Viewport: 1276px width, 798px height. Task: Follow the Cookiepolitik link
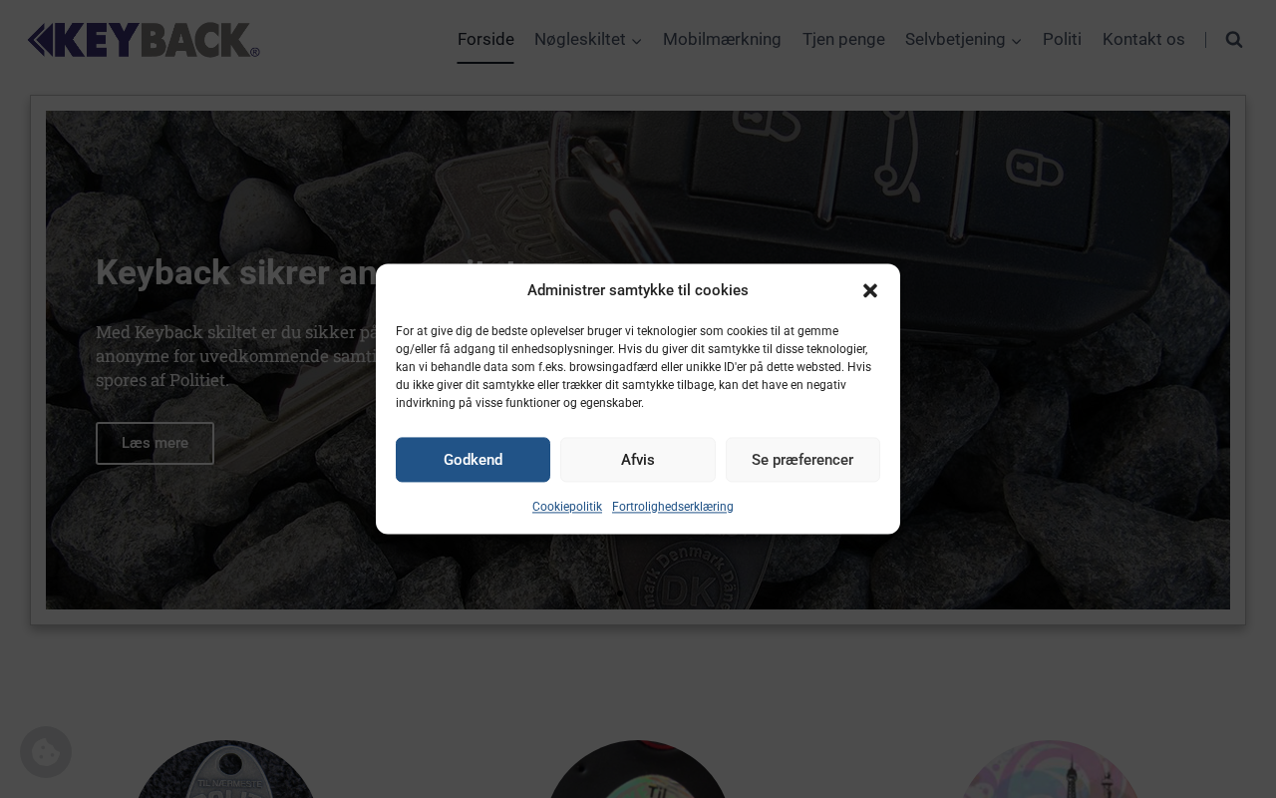567,507
